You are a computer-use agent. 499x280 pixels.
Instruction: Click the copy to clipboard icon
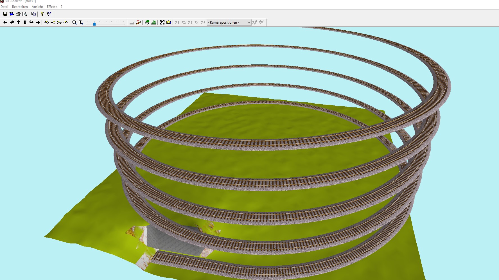(x=33, y=14)
